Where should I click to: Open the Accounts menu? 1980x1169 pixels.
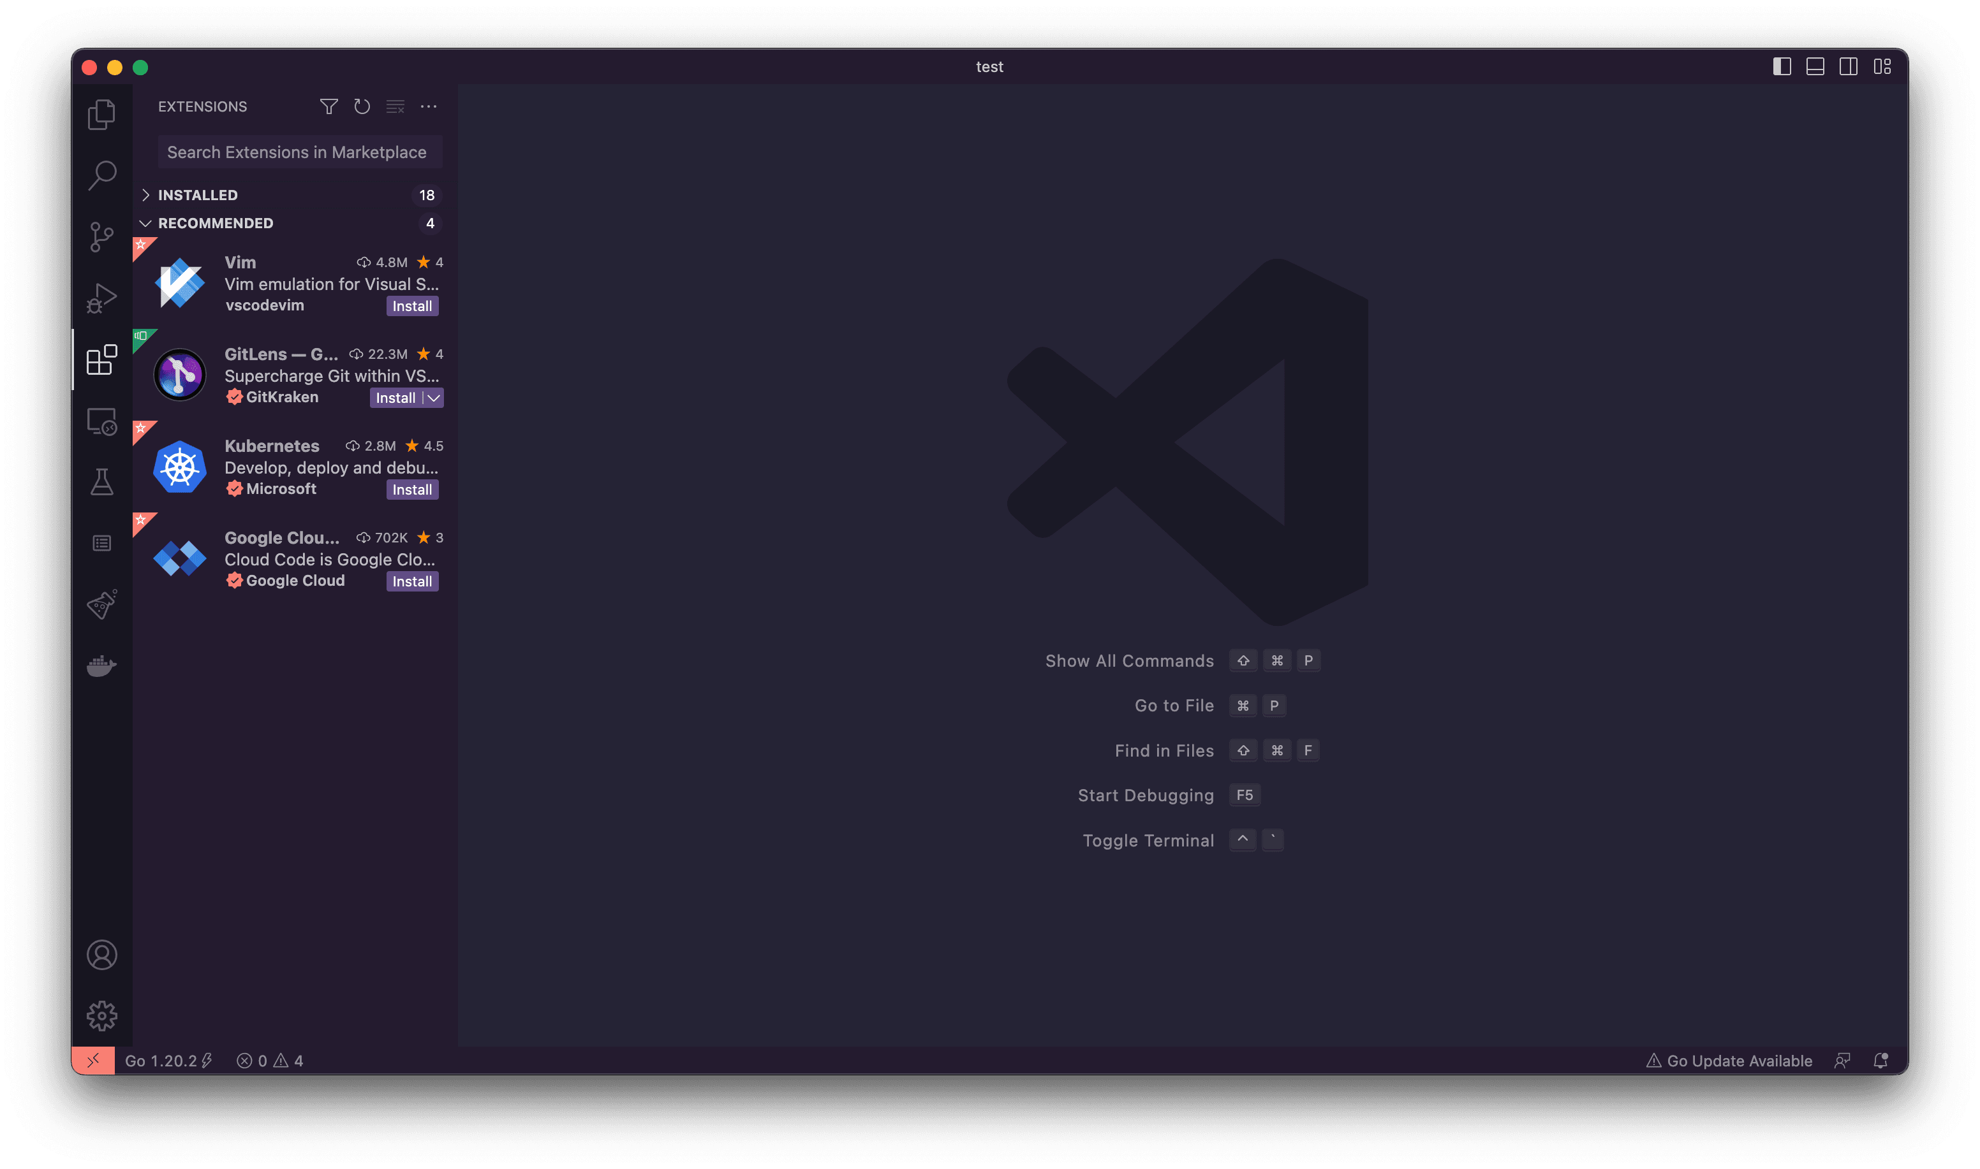click(x=101, y=955)
